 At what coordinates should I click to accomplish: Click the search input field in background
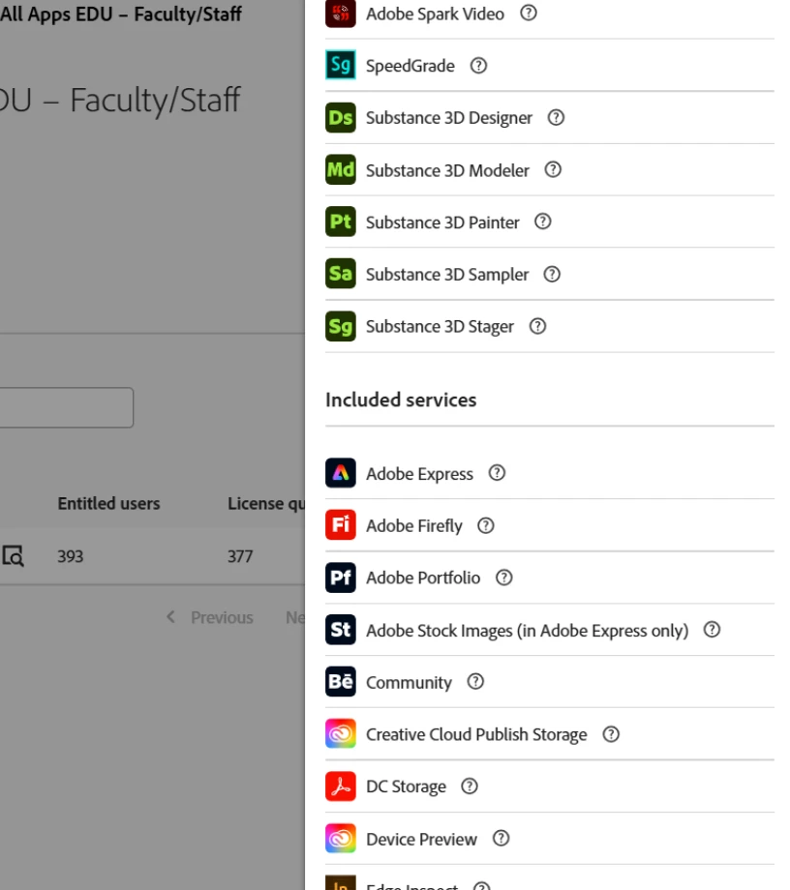click(67, 407)
